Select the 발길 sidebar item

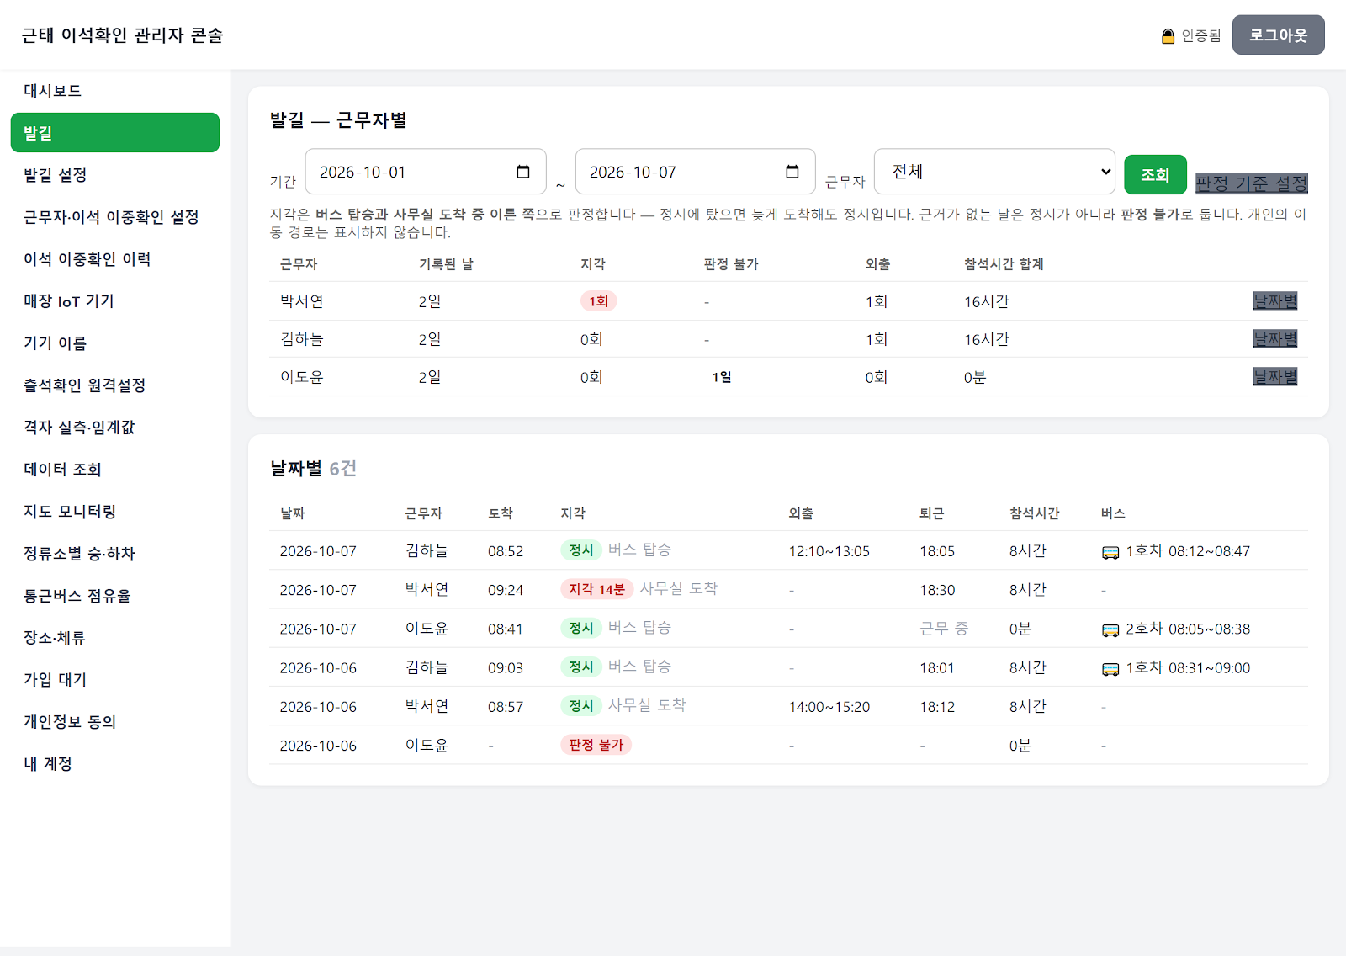[115, 133]
